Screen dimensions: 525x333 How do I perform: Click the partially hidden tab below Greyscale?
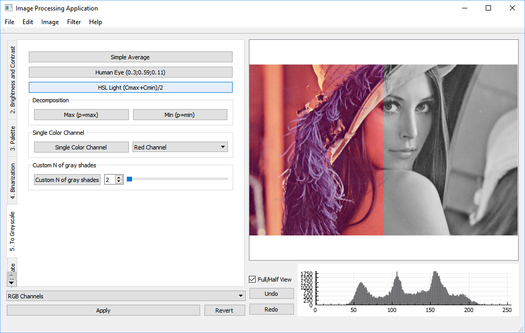click(13, 265)
